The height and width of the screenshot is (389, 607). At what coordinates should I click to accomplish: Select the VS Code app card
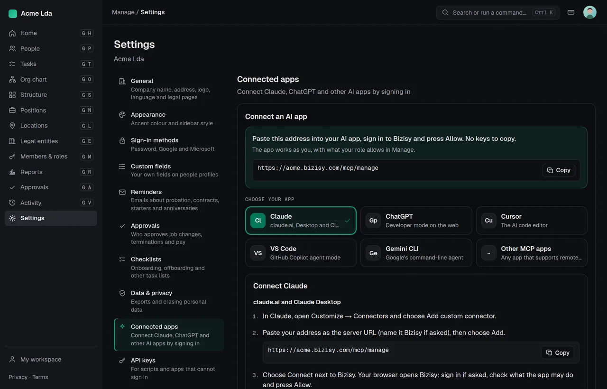point(301,253)
